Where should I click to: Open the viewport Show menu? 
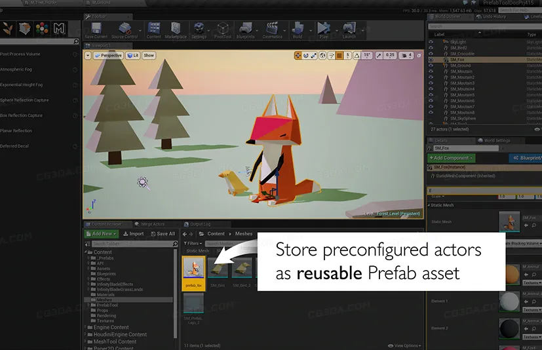tap(149, 55)
